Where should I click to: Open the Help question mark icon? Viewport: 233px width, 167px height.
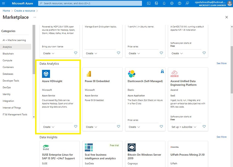(x=179, y=3)
